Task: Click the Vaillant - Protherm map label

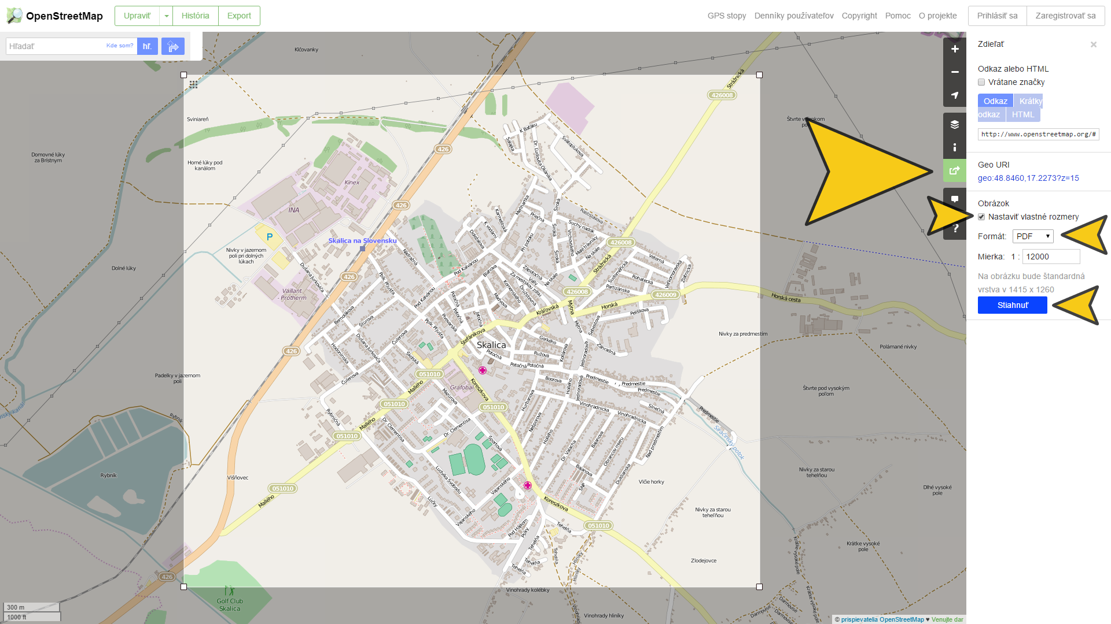Action: pyautogui.click(x=293, y=295)
